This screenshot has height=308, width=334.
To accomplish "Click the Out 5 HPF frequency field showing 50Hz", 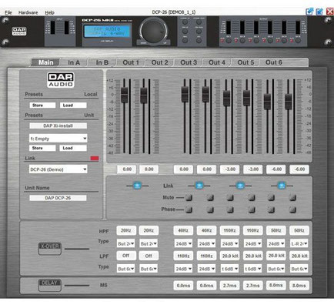I will point(276,230).
